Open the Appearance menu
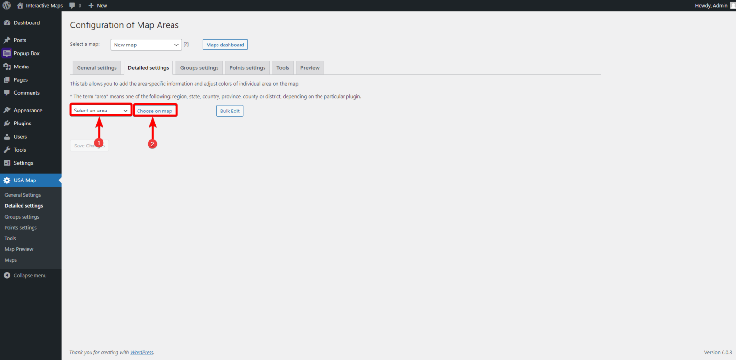The height and width of the screenshot is (360, 736). (x=28, y=110)
